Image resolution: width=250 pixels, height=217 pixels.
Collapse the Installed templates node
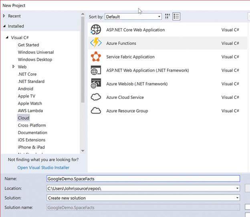tap(4, 26)
